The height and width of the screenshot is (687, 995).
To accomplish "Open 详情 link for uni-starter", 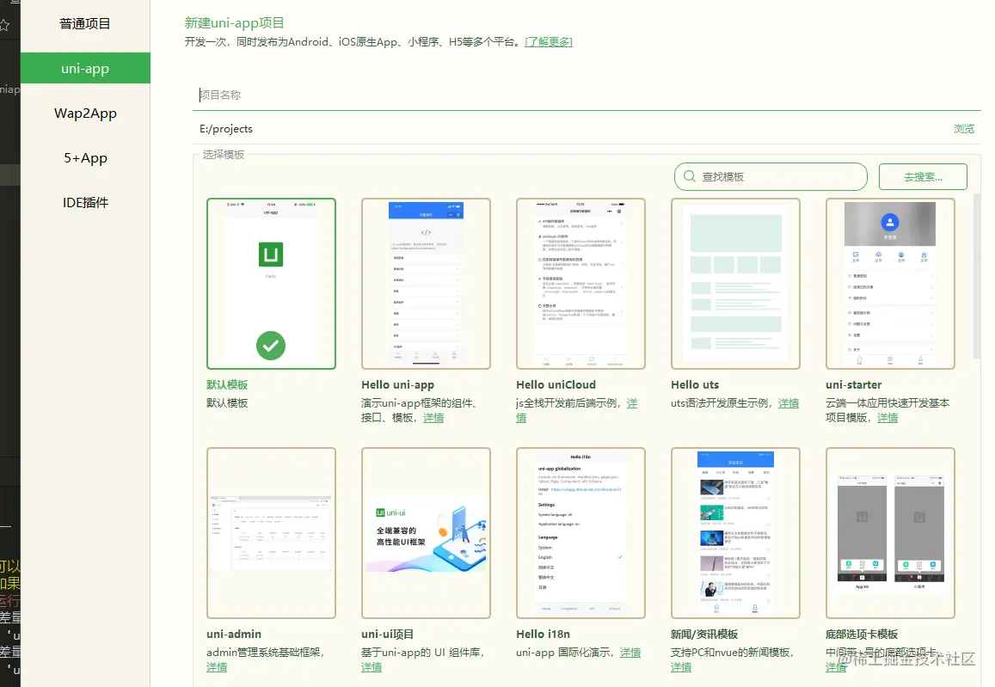I will tap(888, 418).
